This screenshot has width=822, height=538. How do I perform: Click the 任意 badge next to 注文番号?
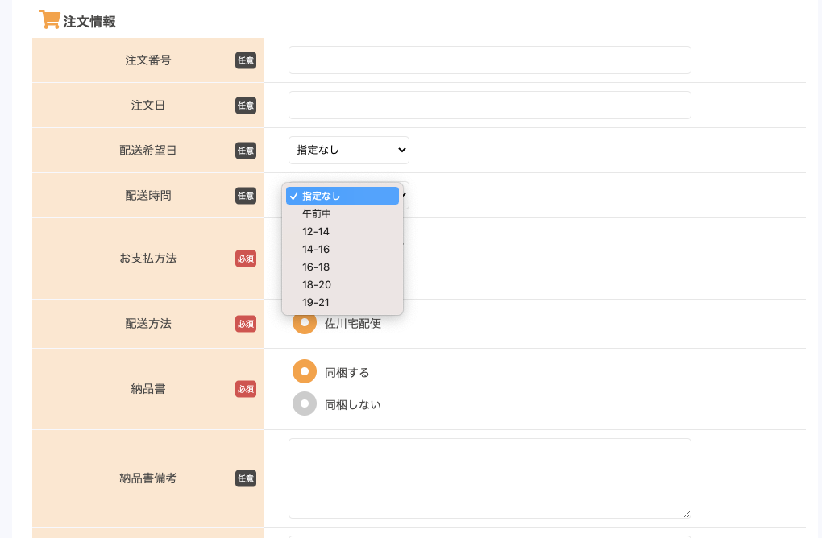click(246, 60)
